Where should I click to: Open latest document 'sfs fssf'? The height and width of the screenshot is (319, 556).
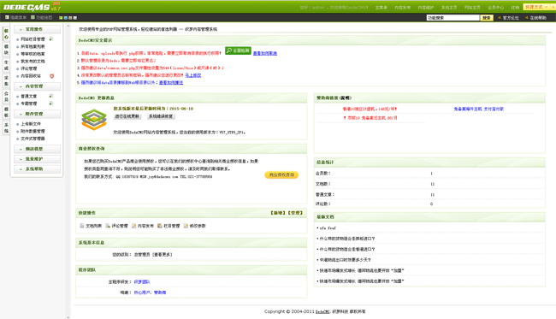click(328, 227)
